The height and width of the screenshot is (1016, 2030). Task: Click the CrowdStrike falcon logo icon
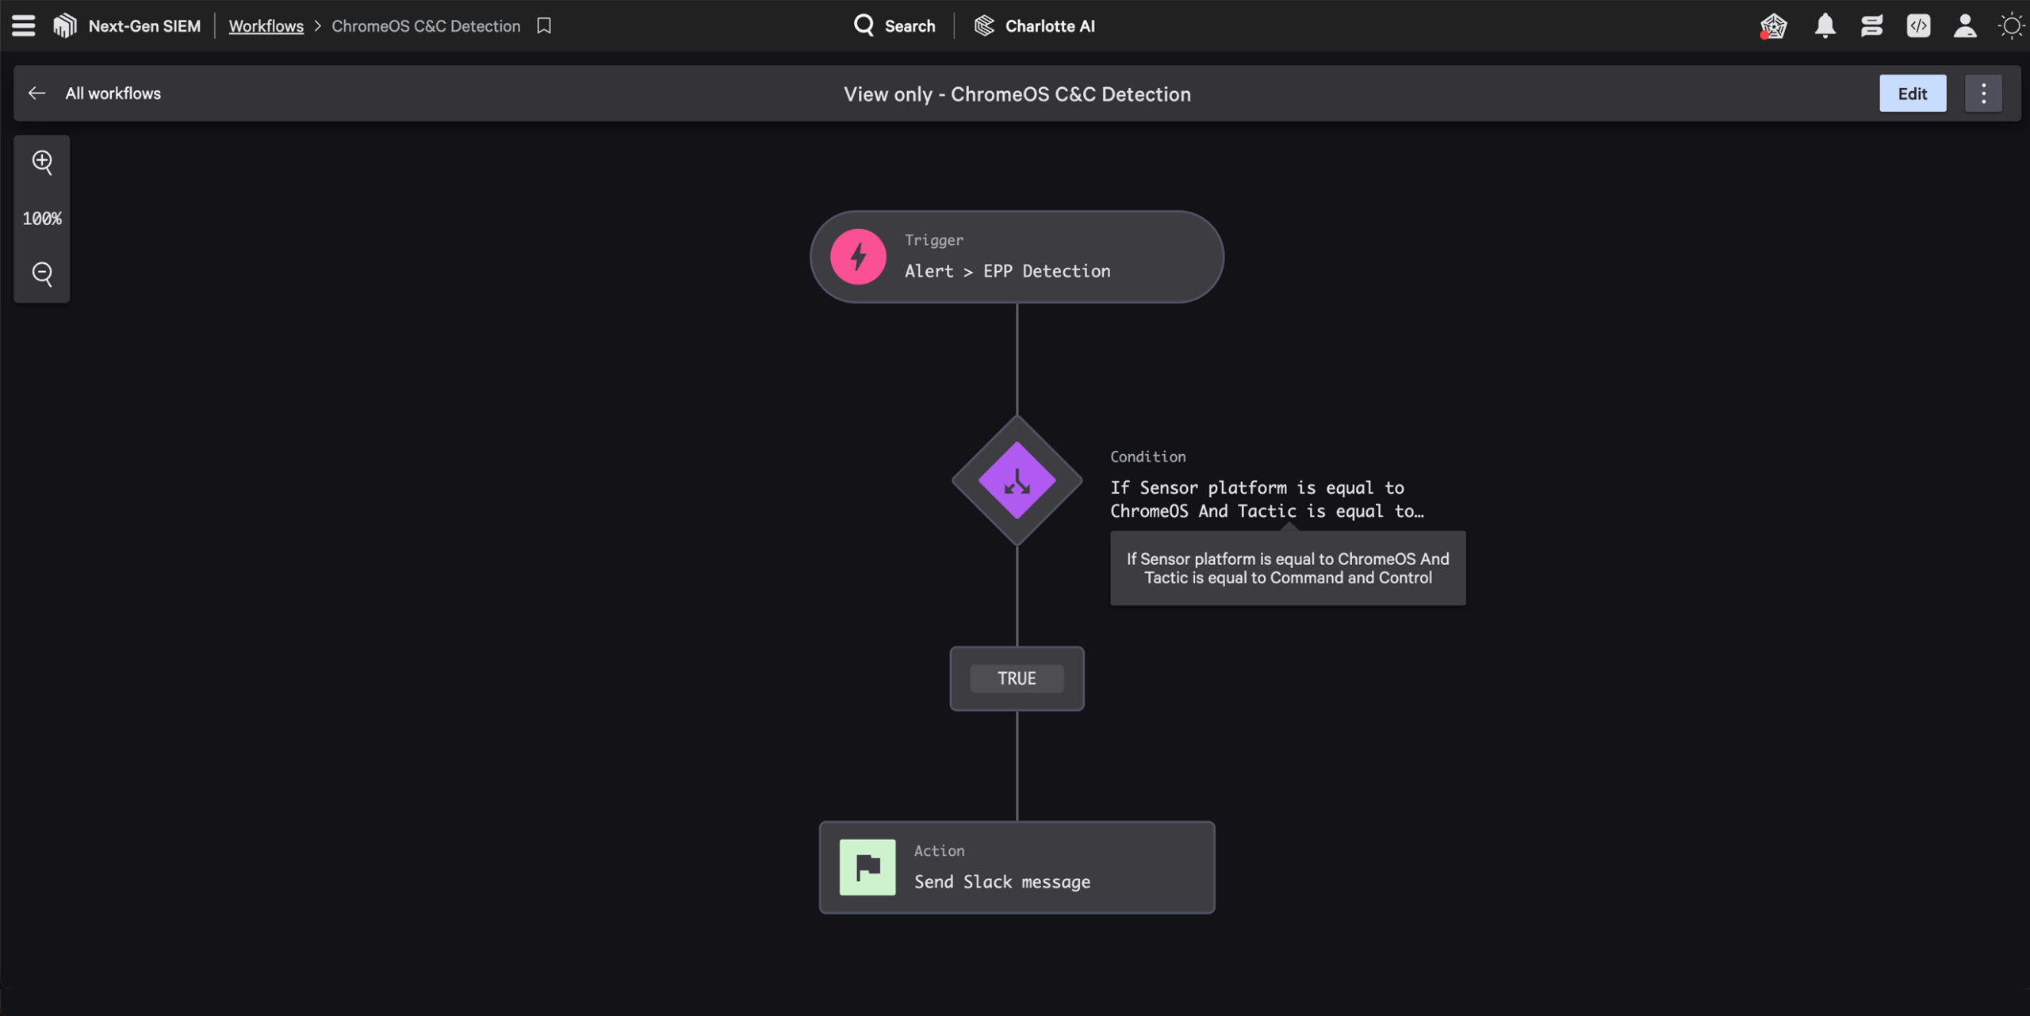(x=65, y=25)
